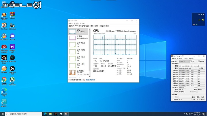
Task: Open the AMD Ryzen Master desktop shortcut
Action: click(x=4, y=59)
